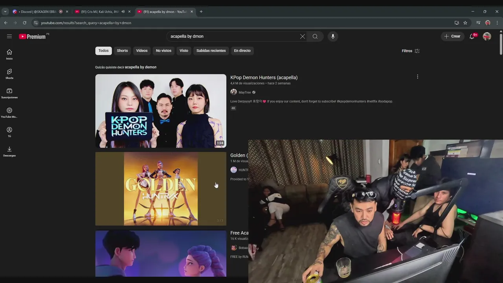This screenshot has width=503, height=283.
Task: Select the En directo chip
Action: click(x=242, y=51)
